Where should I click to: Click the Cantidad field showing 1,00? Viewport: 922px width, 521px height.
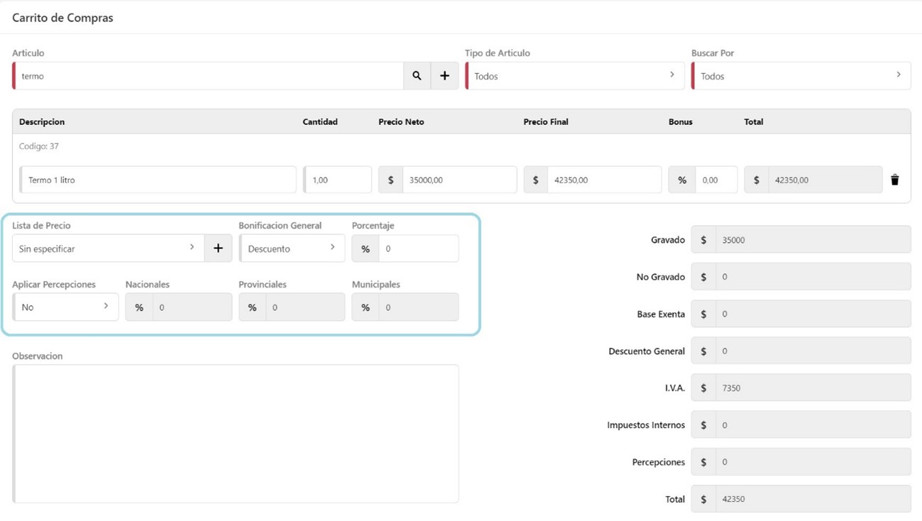338,180
